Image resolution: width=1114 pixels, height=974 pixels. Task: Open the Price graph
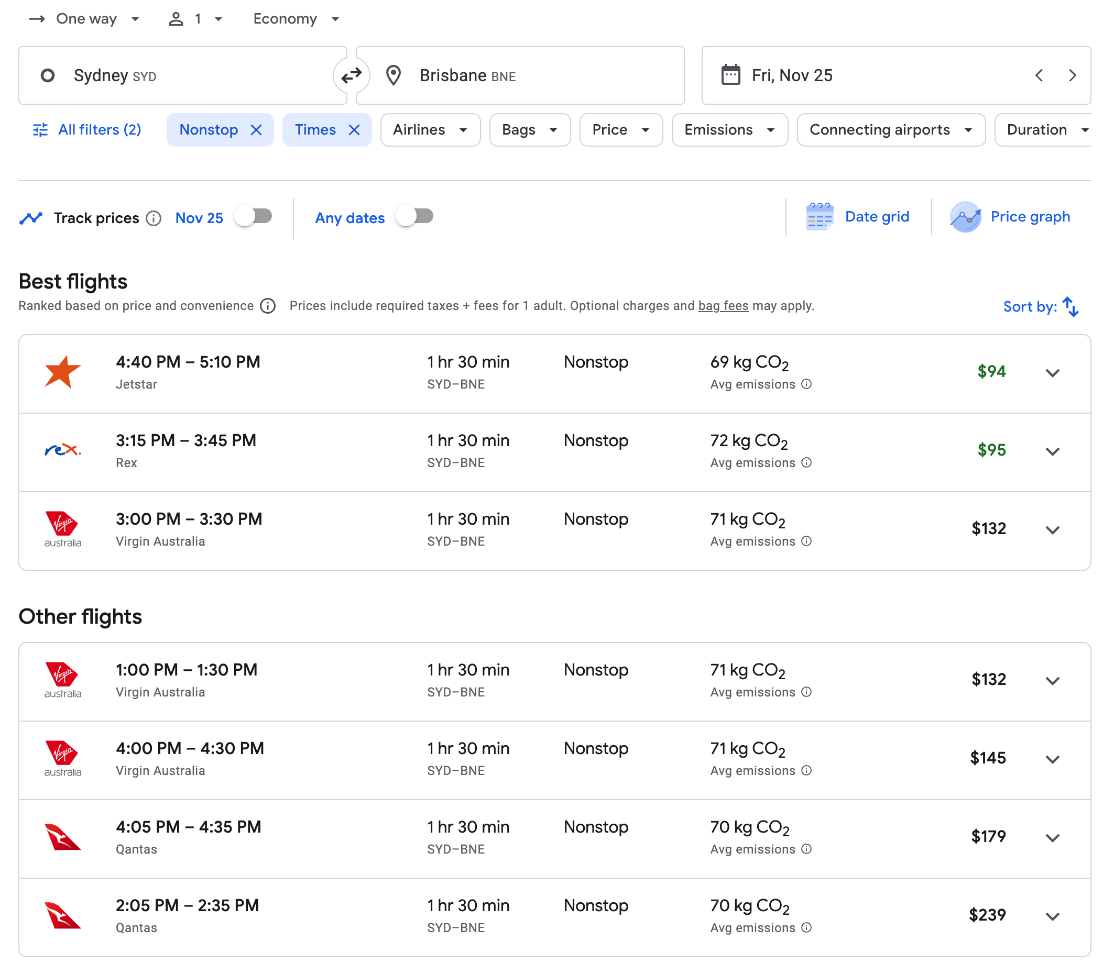point(1010,217)
